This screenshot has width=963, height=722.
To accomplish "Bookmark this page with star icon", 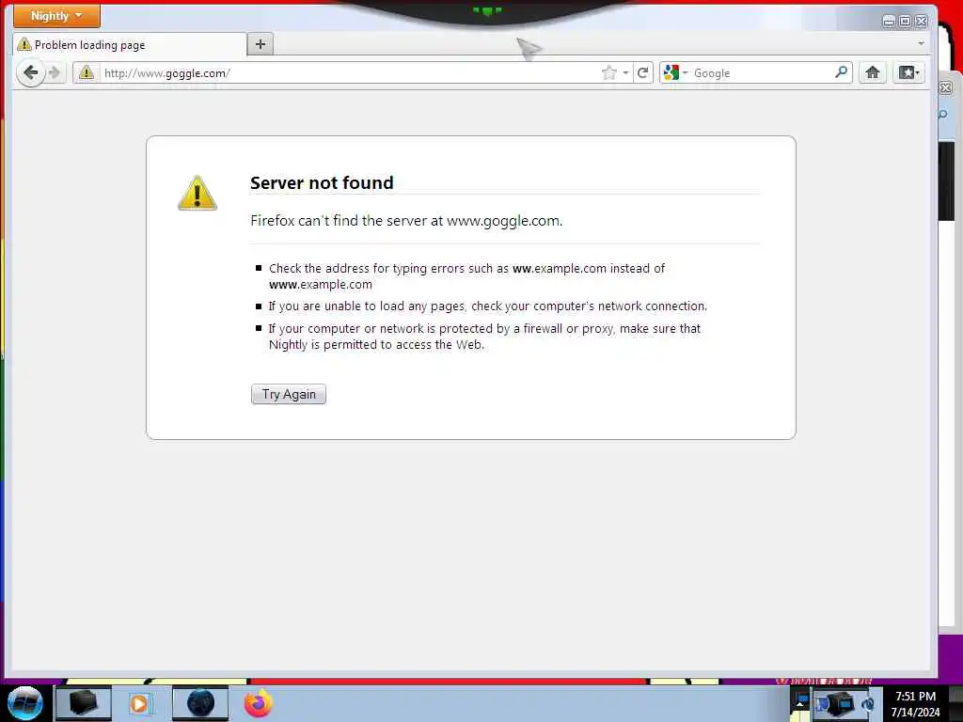I will (x=608, y=73).
